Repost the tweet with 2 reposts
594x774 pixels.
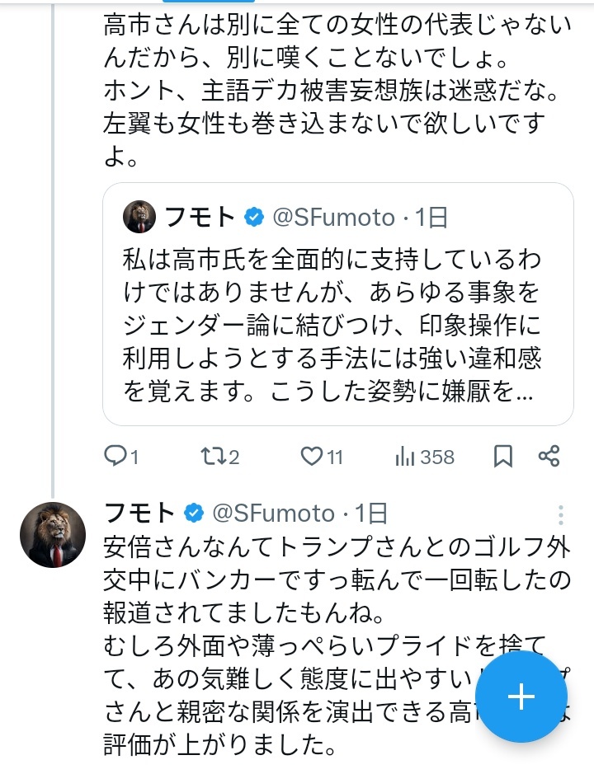click(213, 456)
